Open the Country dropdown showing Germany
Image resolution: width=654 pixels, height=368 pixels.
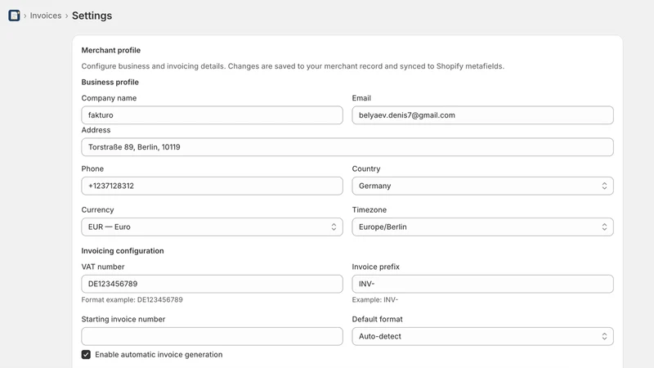click(x=482, y=186)
